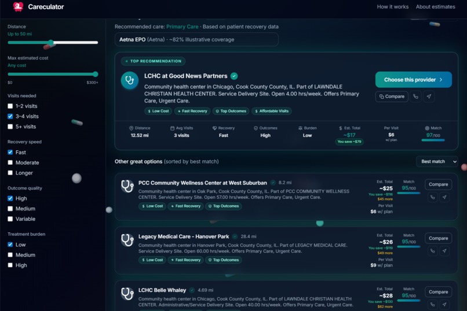Screen dimensions: 467x311
Task: Click the Burden scale icon
Action: click(300, 128)
